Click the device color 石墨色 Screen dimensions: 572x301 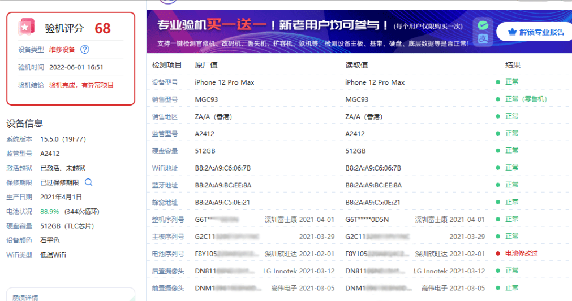50,240
